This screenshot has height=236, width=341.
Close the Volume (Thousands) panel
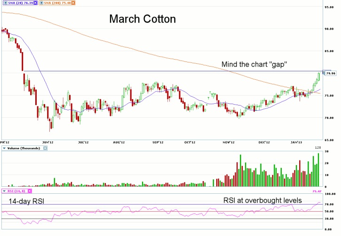tap(45, 148)
